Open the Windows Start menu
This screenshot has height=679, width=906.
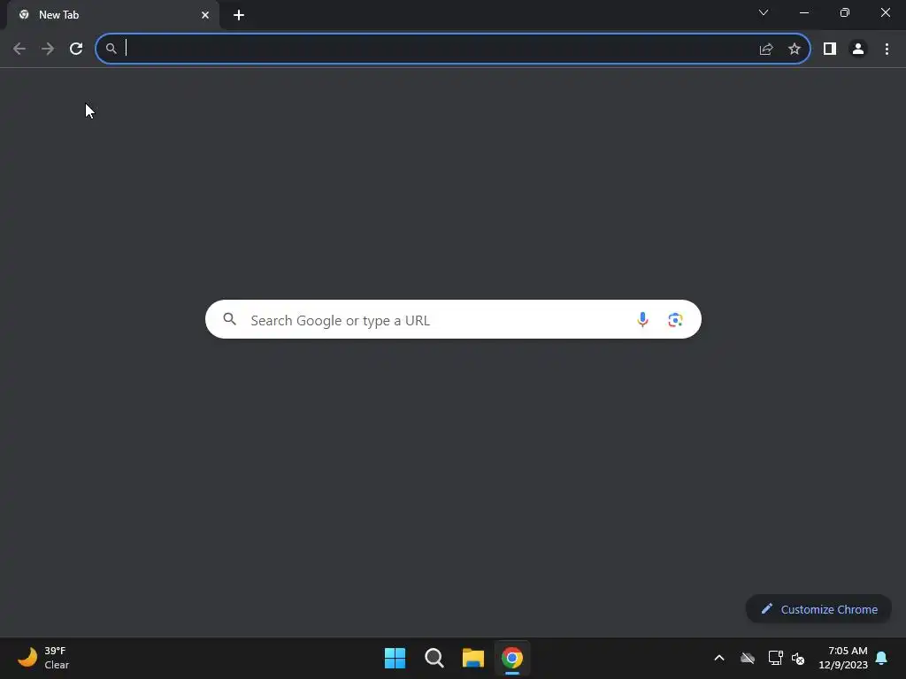tap(395, 658)
